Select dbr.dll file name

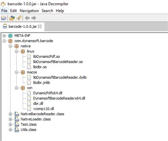coord(38,104)
